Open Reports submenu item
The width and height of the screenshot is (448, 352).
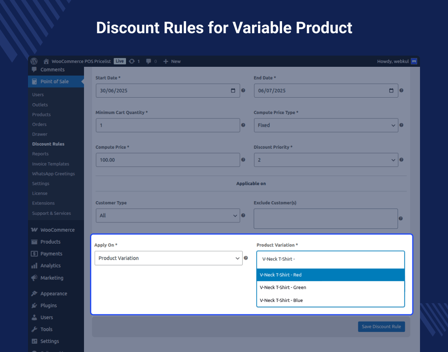tap(40, 154)
